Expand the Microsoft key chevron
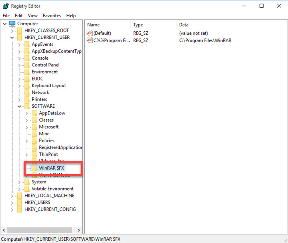Viewport: 288px width, 243px height. coord(26,127)
